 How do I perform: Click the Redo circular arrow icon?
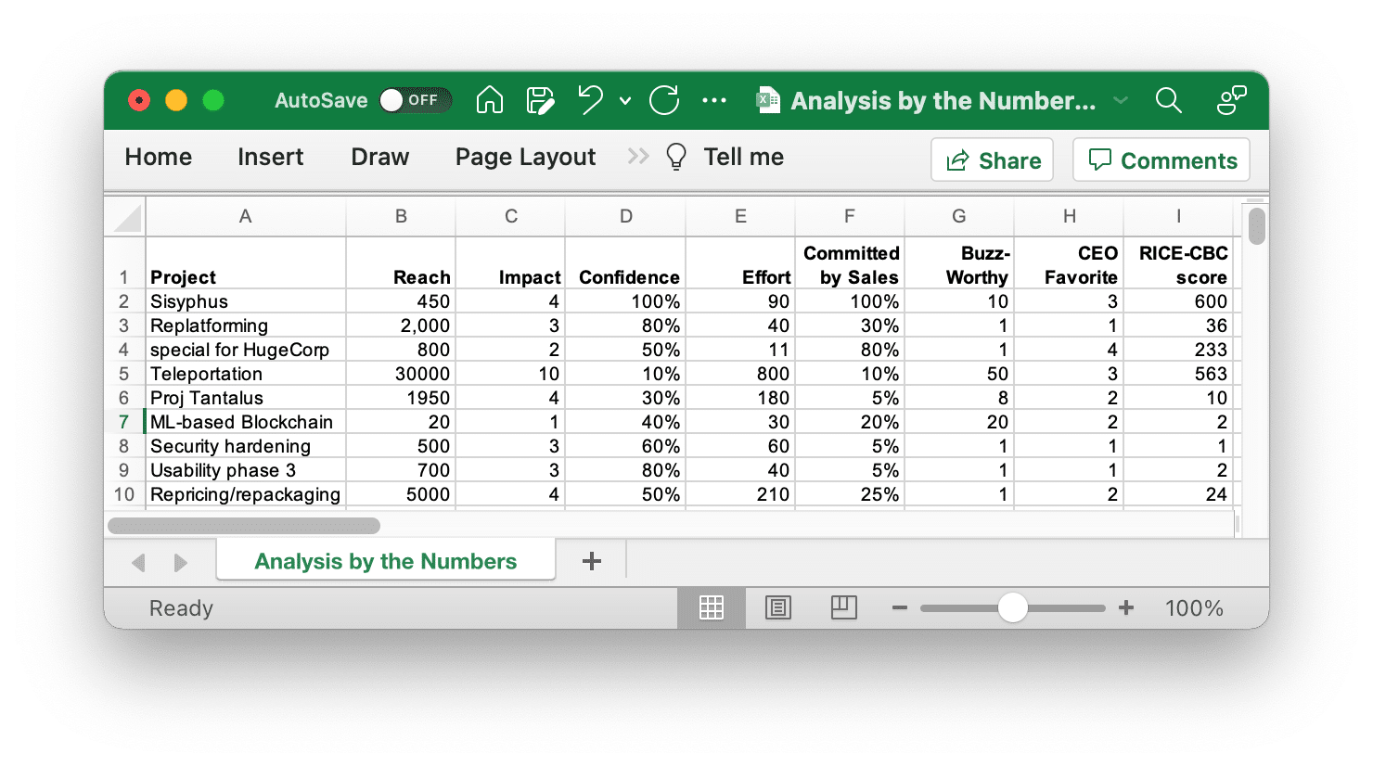point(664,100)
